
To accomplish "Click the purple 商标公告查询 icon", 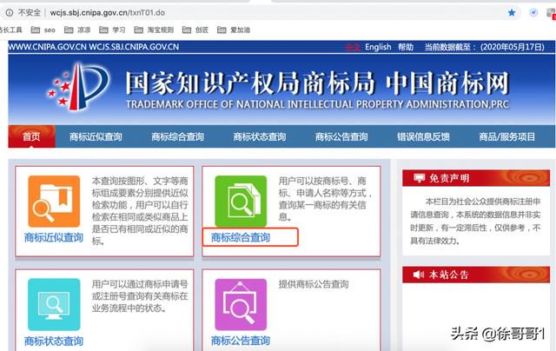I will pos(241,304).
